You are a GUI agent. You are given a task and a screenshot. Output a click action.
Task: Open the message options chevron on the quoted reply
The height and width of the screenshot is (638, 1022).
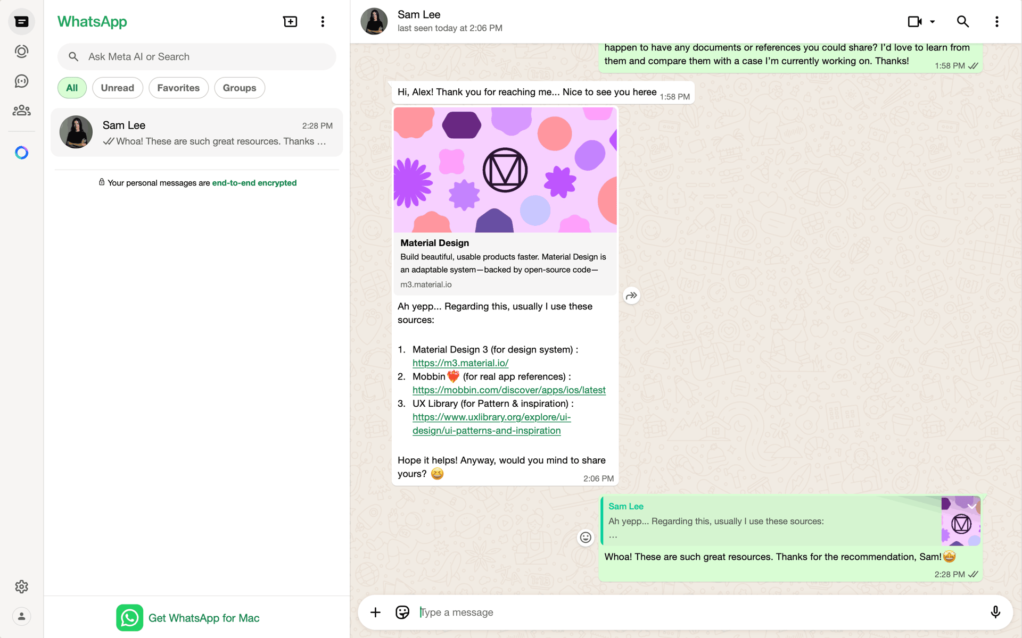pyautogui.click(x=972, y=506)
